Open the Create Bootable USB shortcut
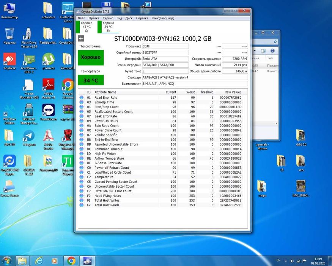The height and width of the screenshot is (266, 332). [x=29, y=89]
